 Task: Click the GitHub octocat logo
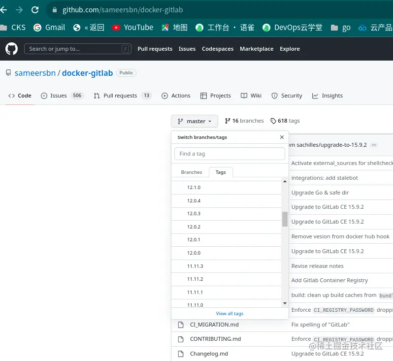coord(11,49)
